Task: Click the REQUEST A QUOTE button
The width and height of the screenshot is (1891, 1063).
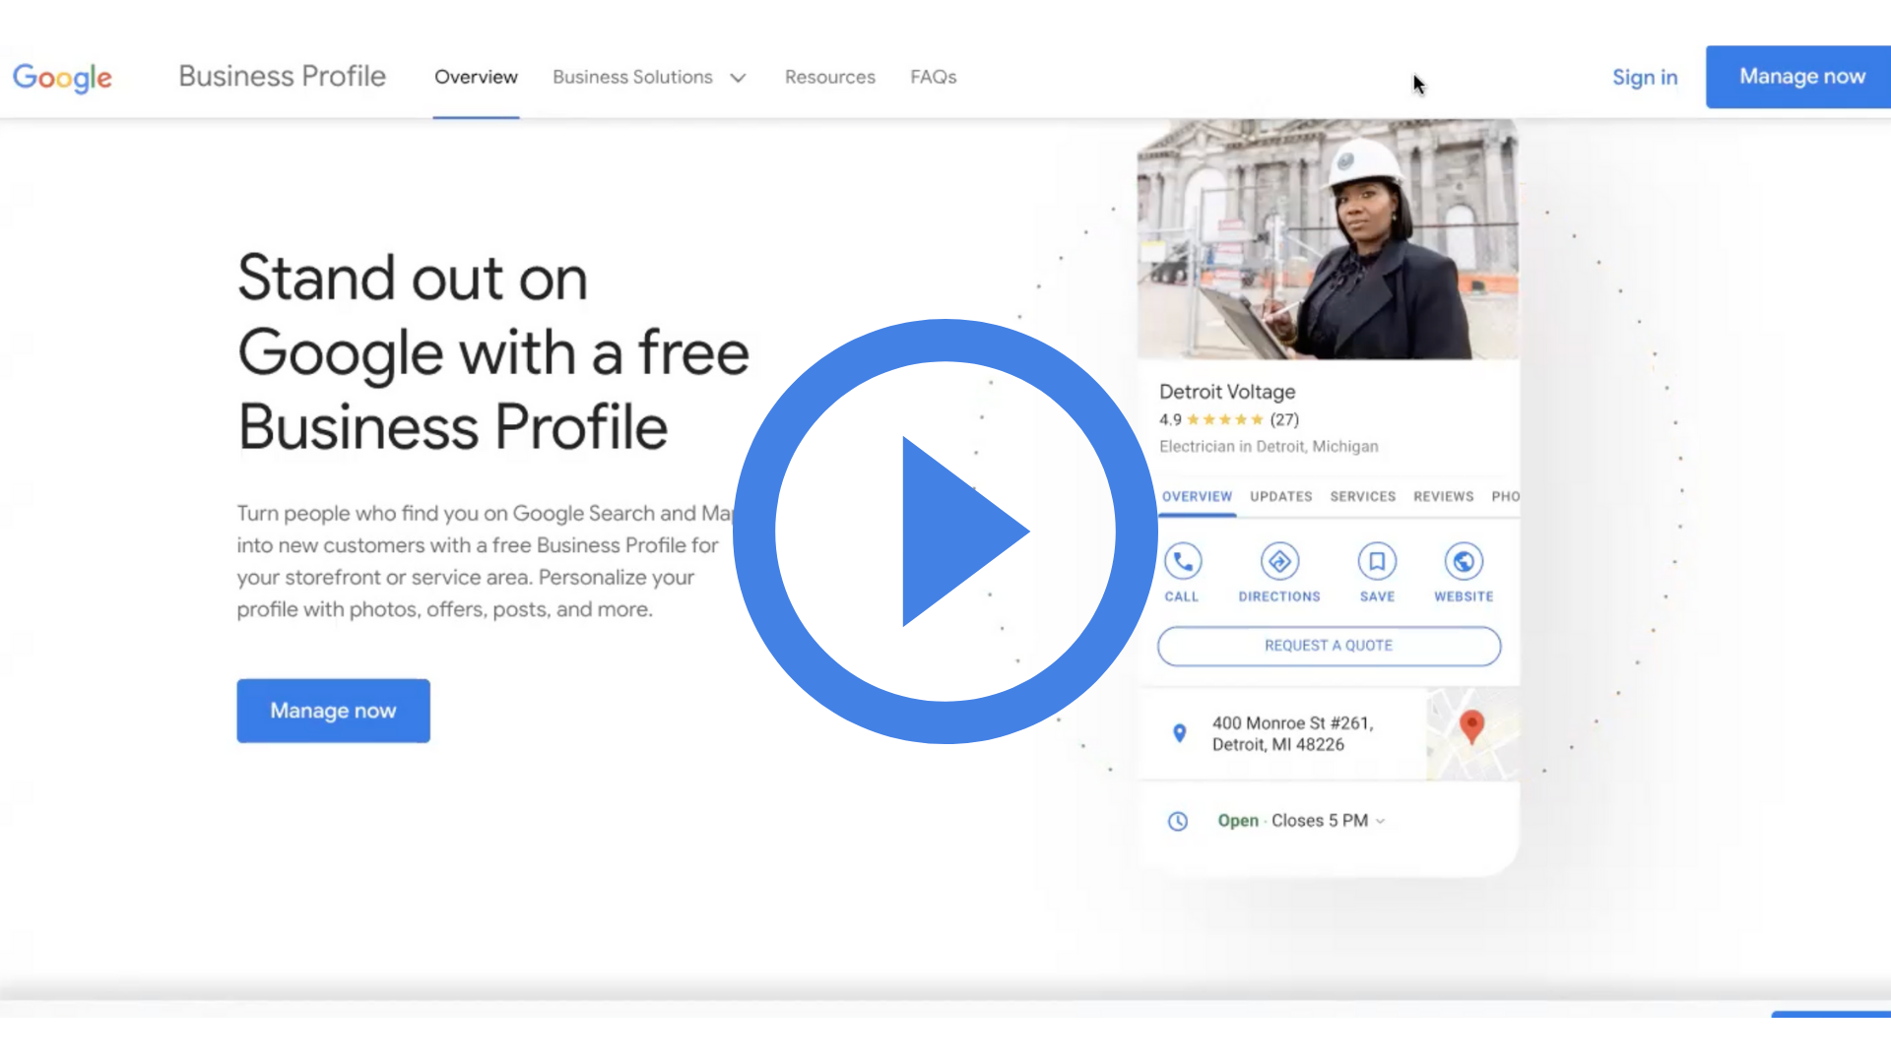Action: tap(1329, 646)
